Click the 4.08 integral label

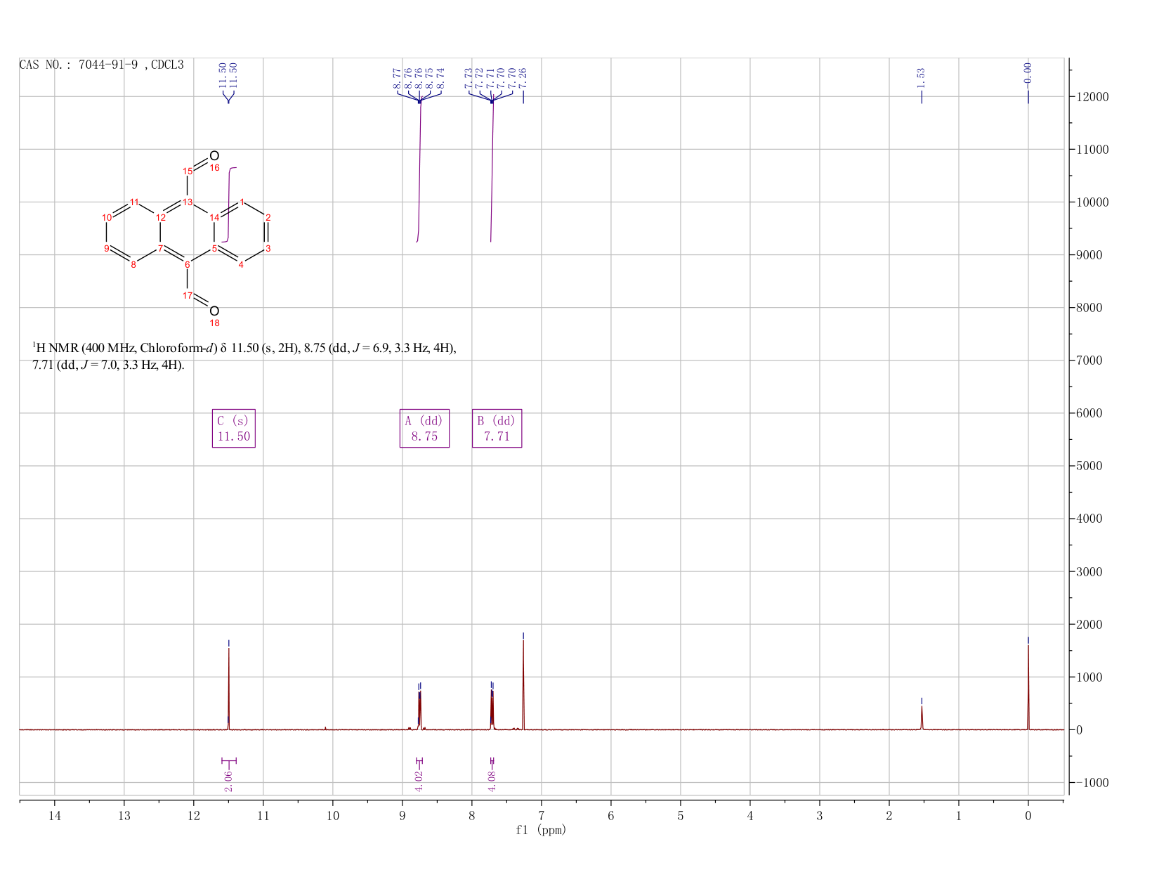492,781
